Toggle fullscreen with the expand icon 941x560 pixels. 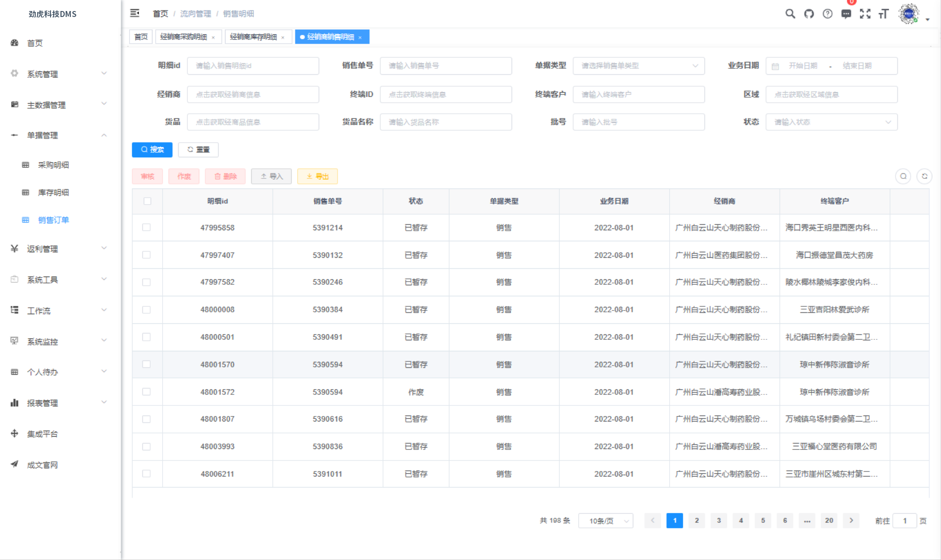865,14
